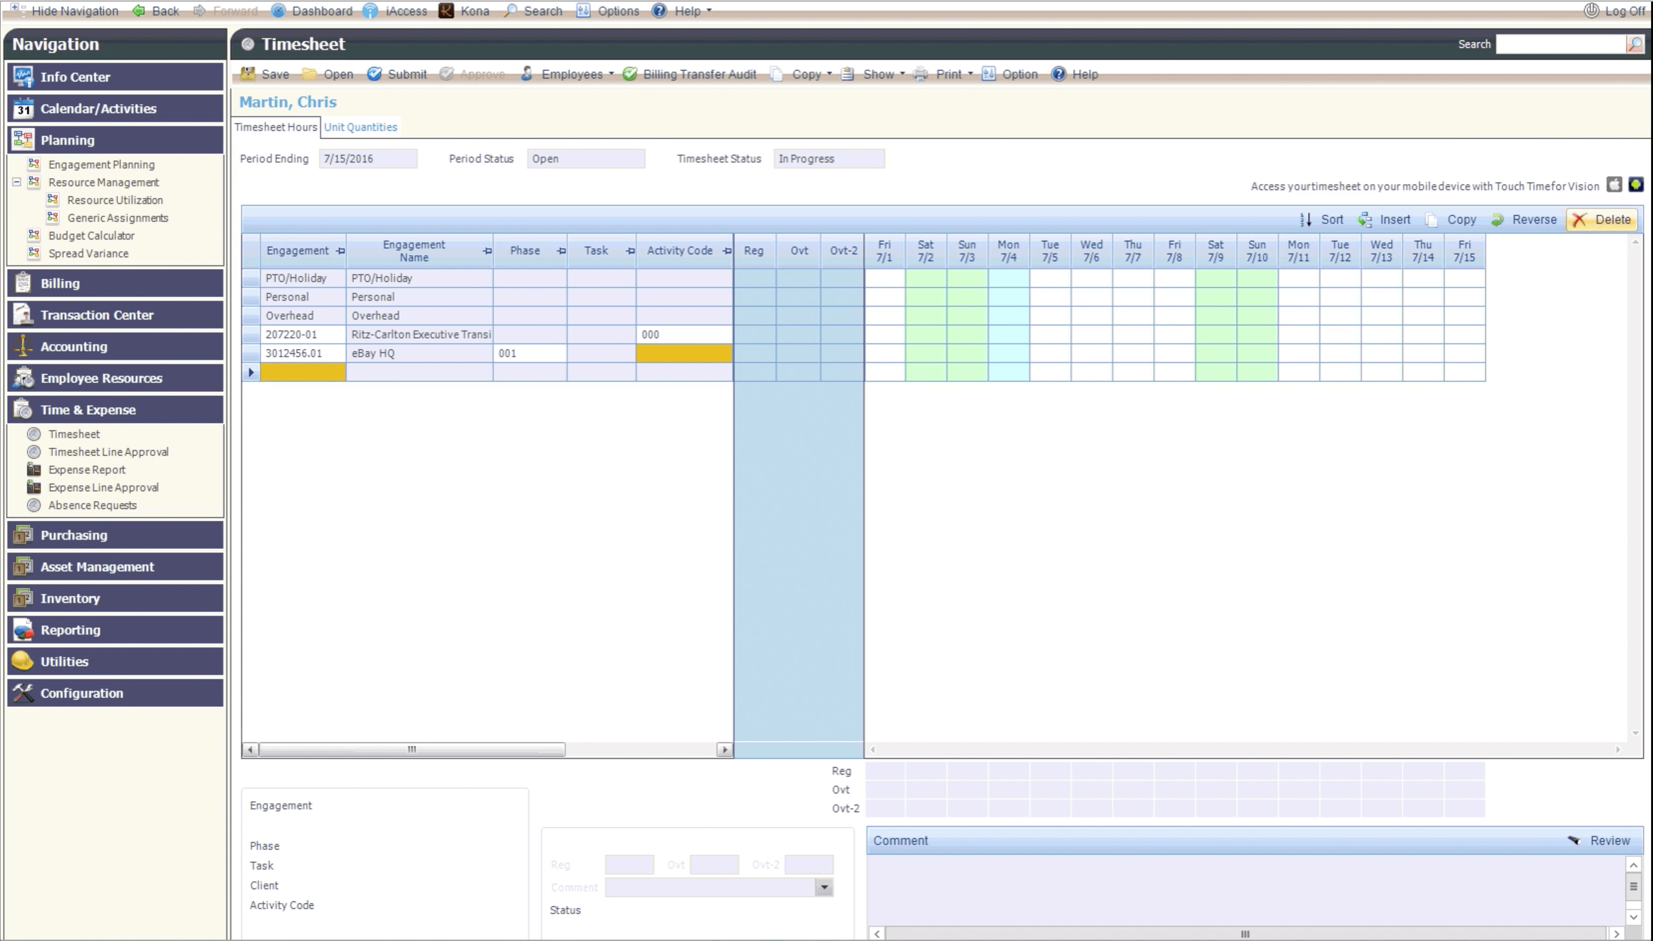Image resolution: width=1653 pixels, height=941 pixels.
Task: Click the Android mobile app icon
Action: point(1635,185)
